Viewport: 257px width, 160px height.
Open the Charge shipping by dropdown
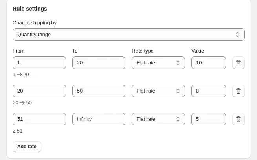(128, 35)
